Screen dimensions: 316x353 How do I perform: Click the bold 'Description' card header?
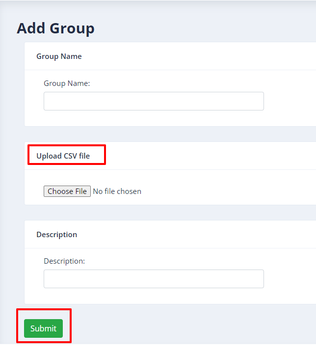coord(57,235)
